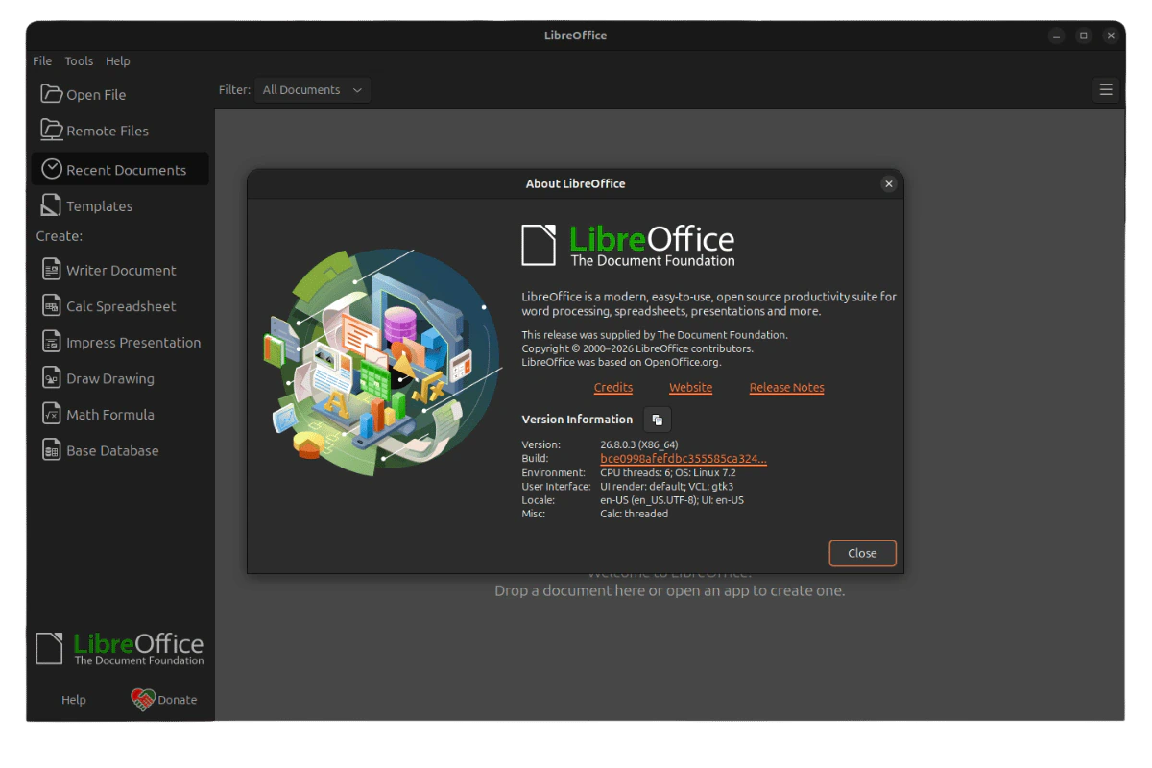
Task: Click the LibreOffice logo in About dialog
Action: [x=628, y=246]
